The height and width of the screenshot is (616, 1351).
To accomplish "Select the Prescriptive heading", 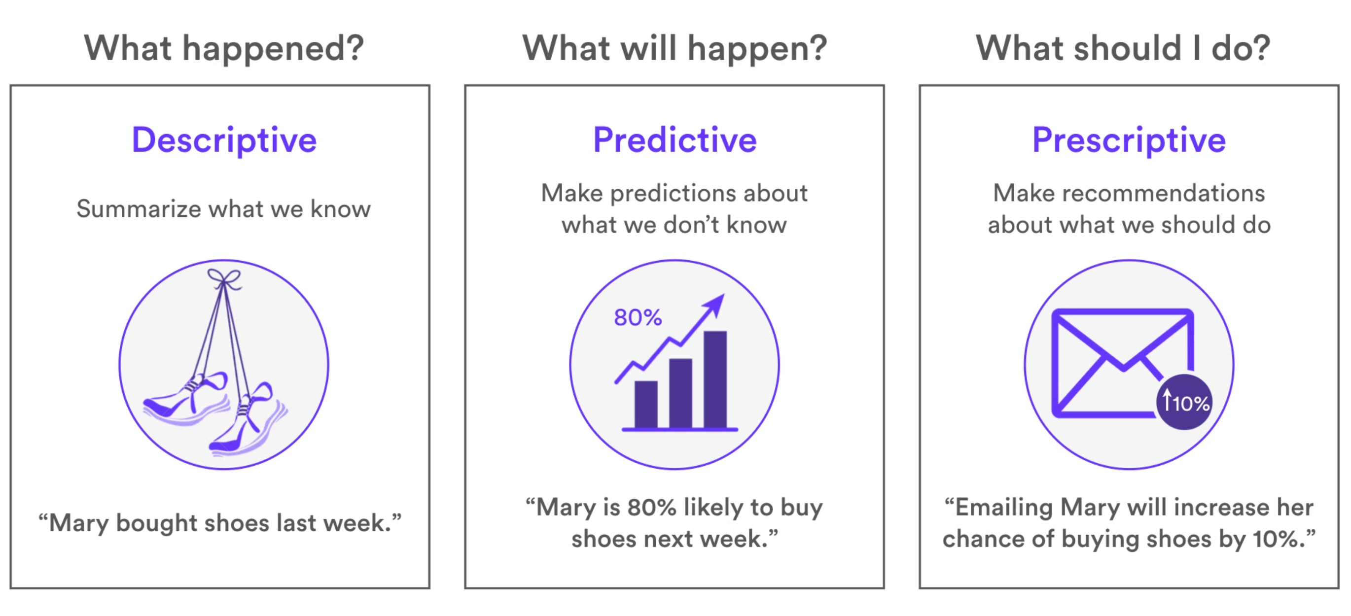I will (x=1129, y=140).
